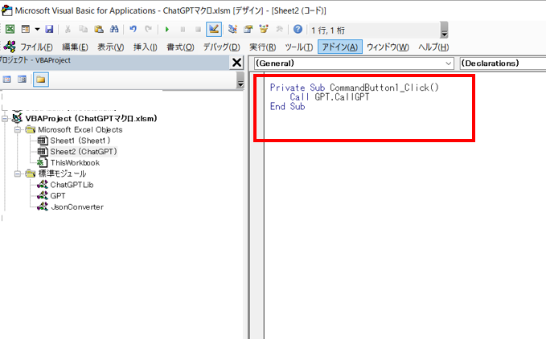Screen dimensions: 546x339
Task: Open the Object Browser toolbar icon
Action: (264, 29)
